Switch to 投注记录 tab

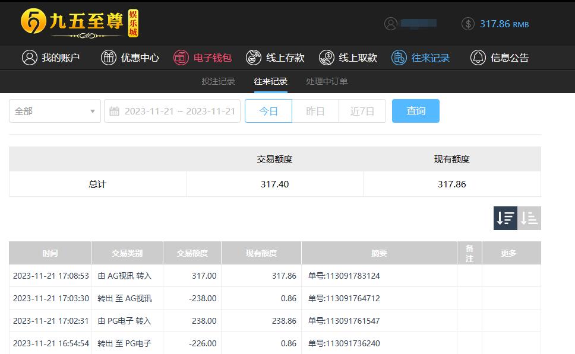(218, 81)
